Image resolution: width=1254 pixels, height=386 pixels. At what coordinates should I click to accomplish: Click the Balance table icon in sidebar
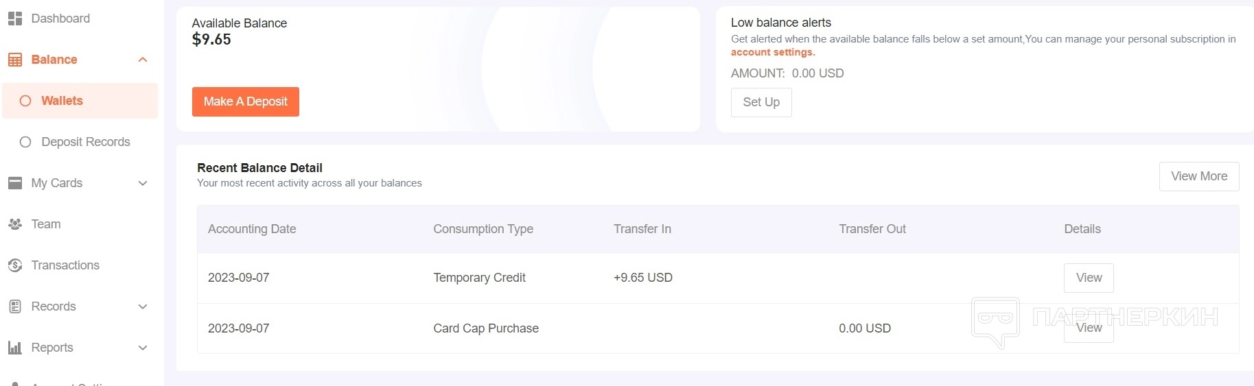(15, 60)
